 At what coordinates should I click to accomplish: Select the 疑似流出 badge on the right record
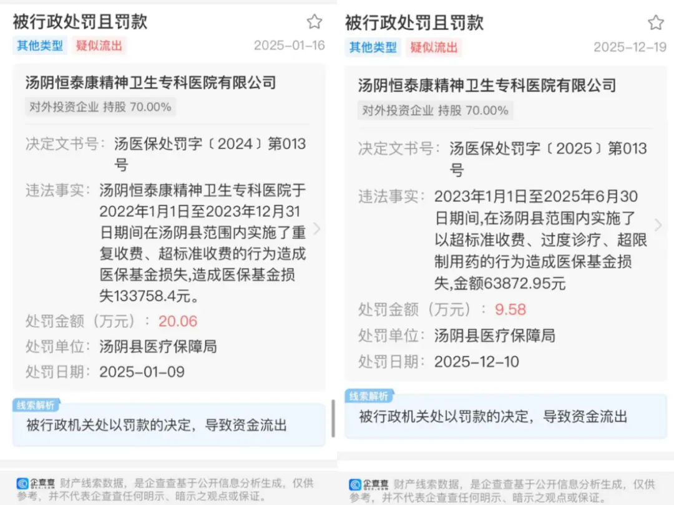coord(434,47)
